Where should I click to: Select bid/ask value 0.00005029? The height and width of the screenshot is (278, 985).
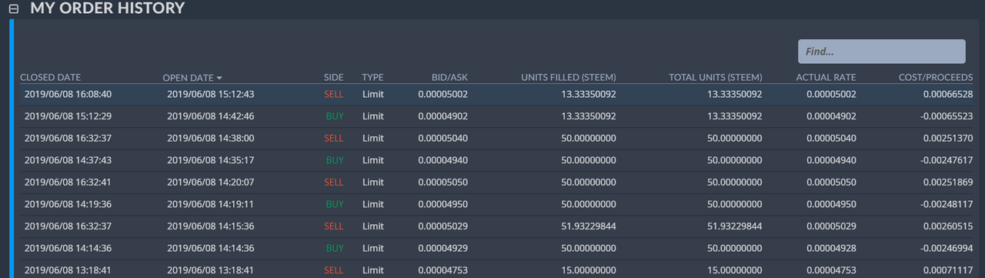click(443, 226)
